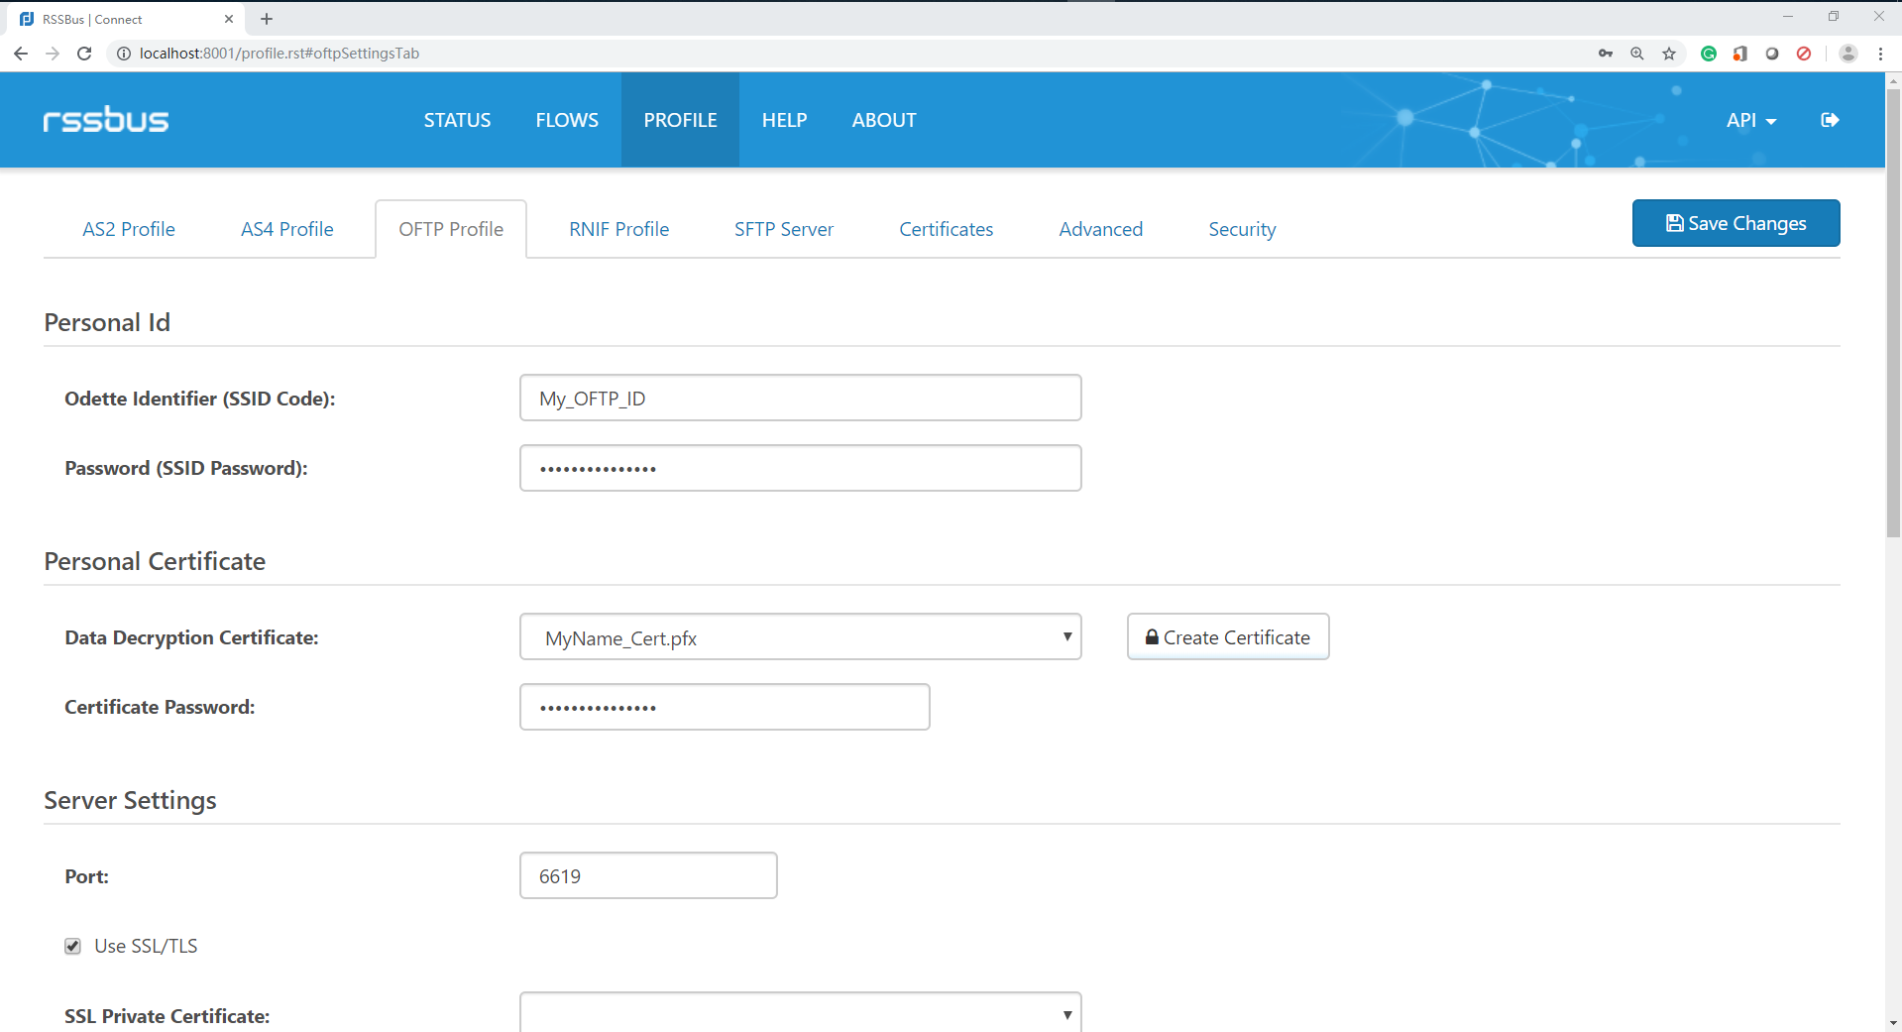The image size is (1902, 1032).
Task: Click the logout icon in header
Action: (x=1830, y=120)
